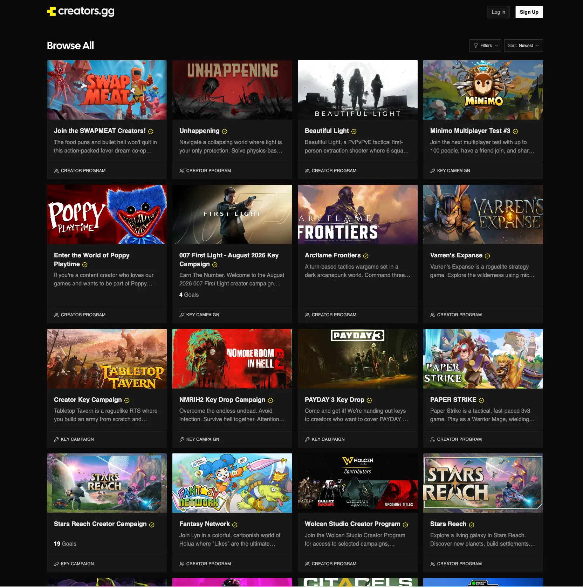
Task: Click the creators.gg wordmark text
Action: (86, 12)
